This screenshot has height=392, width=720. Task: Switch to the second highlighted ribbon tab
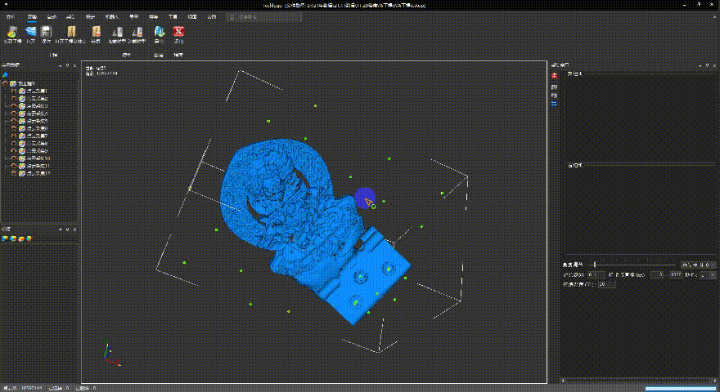click(31, 16)
